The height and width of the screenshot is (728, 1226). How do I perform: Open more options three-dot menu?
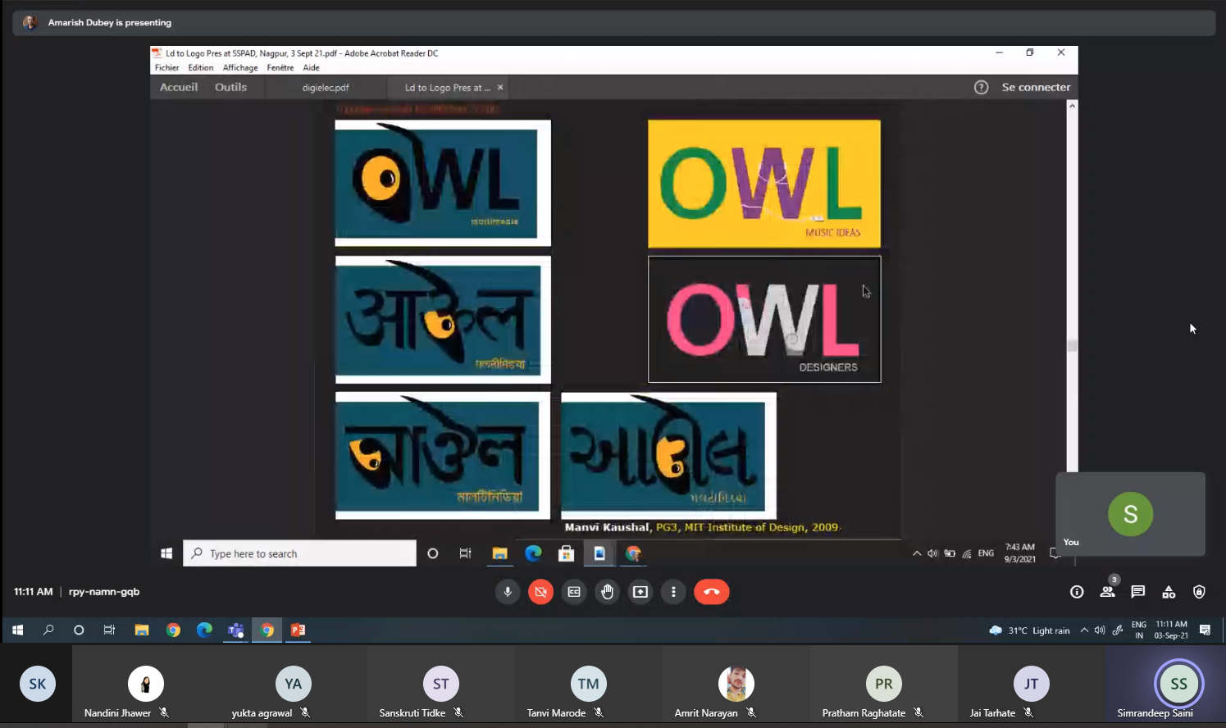pyautogui.click(x=673, y=592)
